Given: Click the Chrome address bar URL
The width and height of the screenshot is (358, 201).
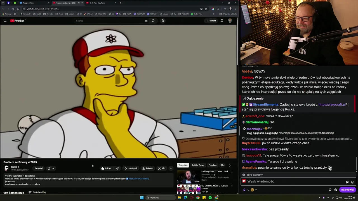Looking at the screenshot, I should 43,9.
